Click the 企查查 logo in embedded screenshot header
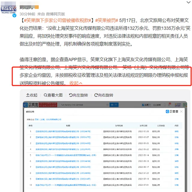The width and height of the screenshot is (192, 192). point(31,105)
